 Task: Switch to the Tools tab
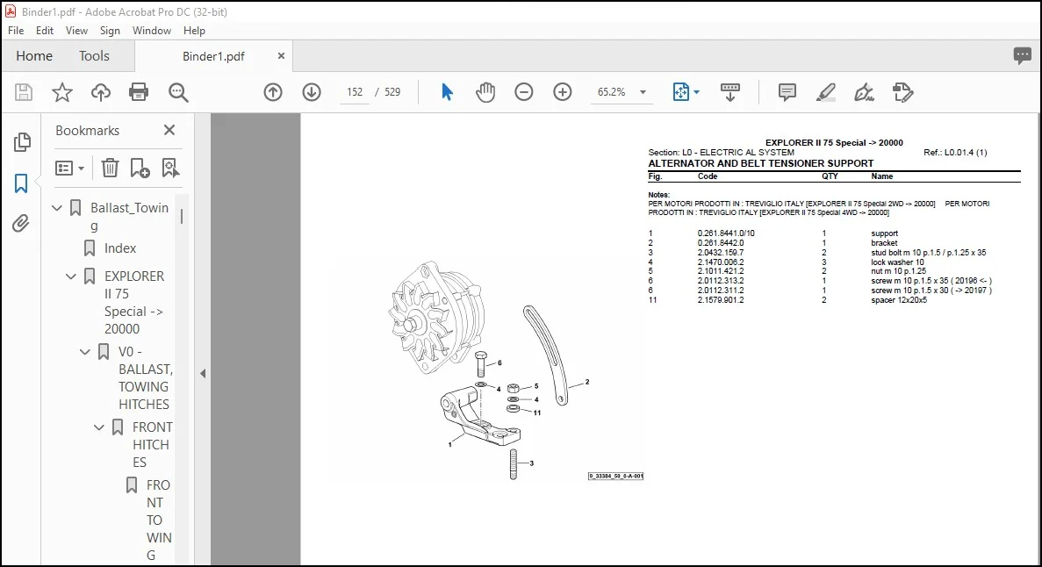(x=94, y=56)
